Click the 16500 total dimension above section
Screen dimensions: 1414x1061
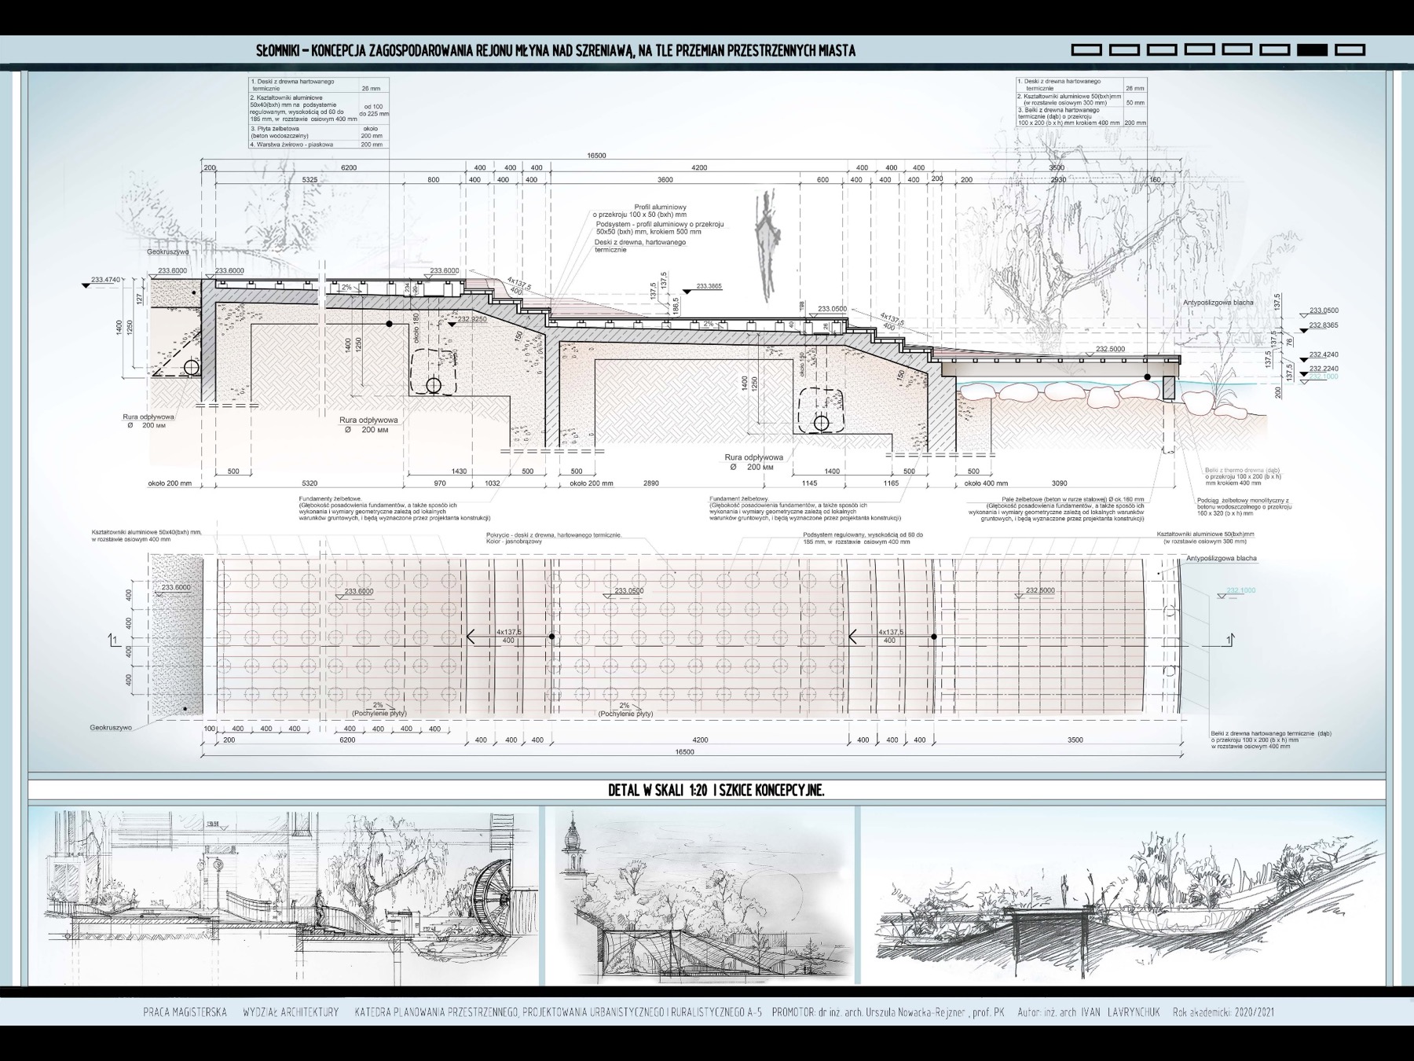pyautogui.click(x=596, y=156)
